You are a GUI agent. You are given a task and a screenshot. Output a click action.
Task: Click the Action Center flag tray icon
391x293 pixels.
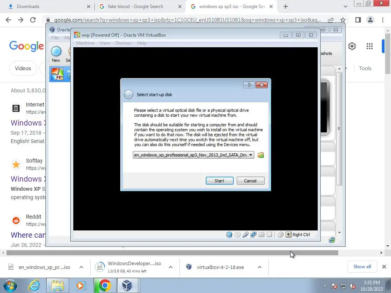pyautogui.click(x=334, y=286)
